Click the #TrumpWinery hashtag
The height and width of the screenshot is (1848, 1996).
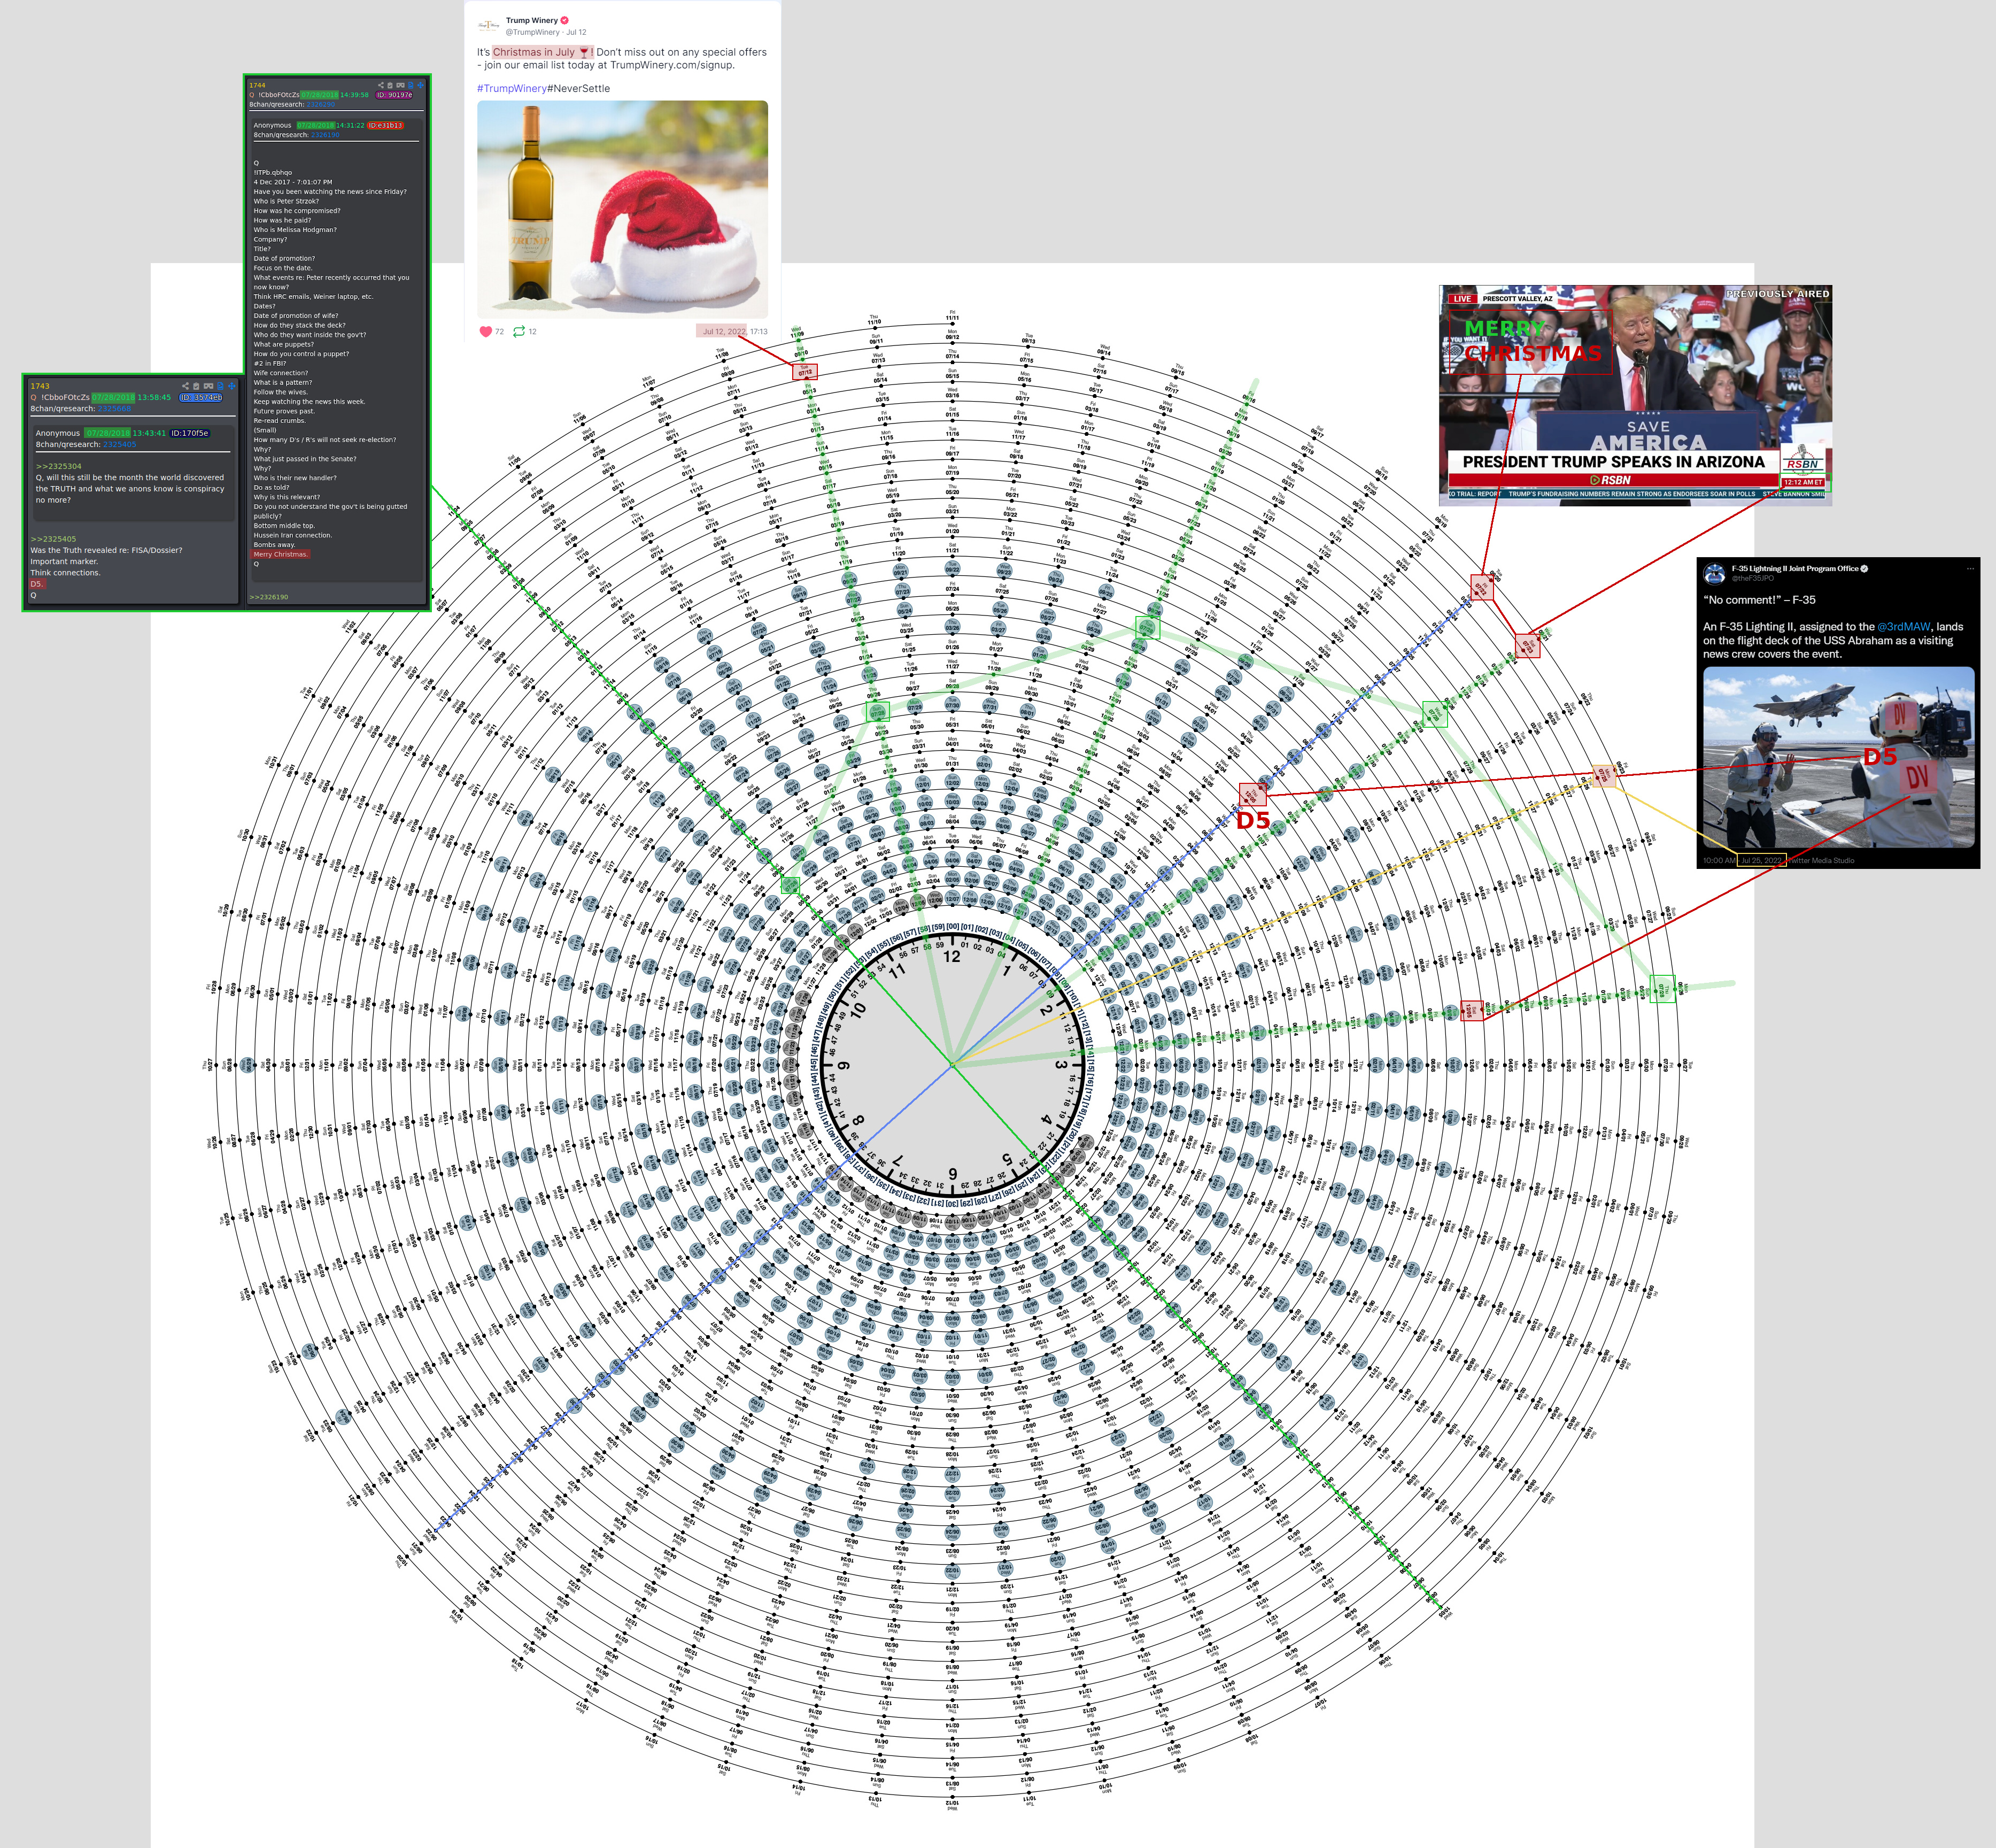512,88
